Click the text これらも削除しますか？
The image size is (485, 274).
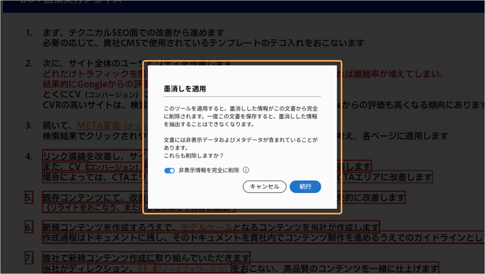tap(194, 156)
